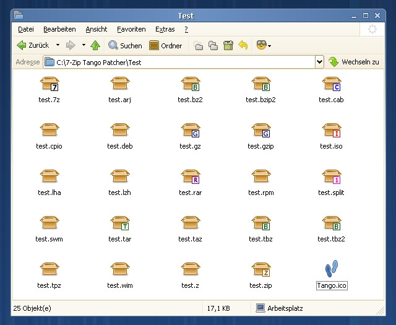The width and height of the screenshot is (396, 325).
Task: Open the Forward history dropdown arrow
Action: [x=84, y=45]
